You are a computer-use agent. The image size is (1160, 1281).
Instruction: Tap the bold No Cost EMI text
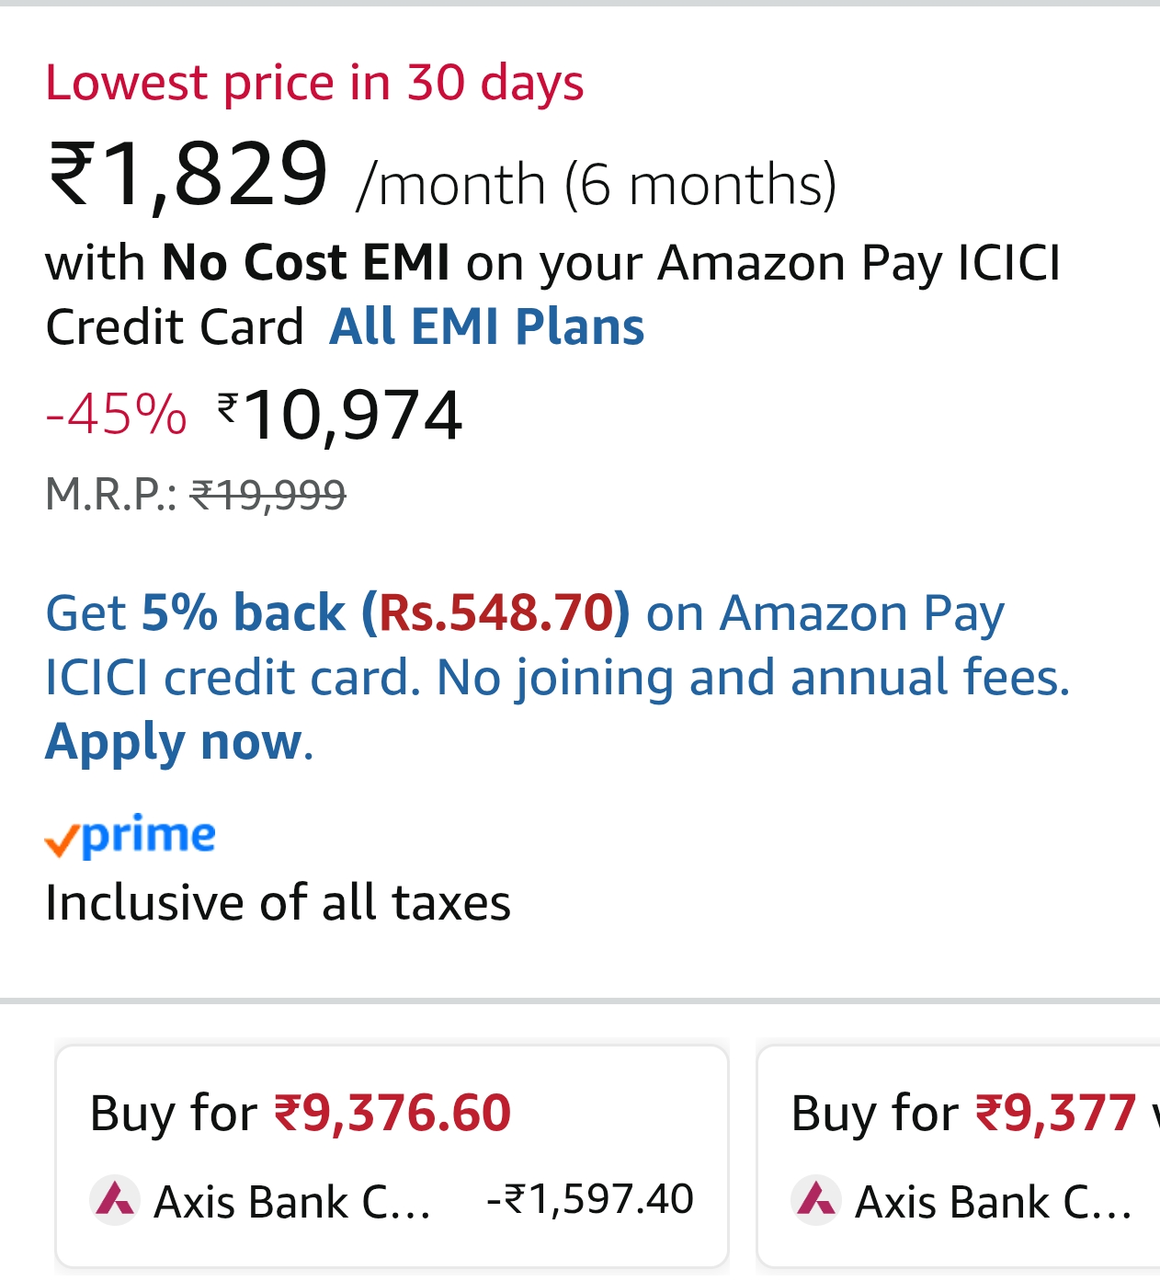[306, 262]
